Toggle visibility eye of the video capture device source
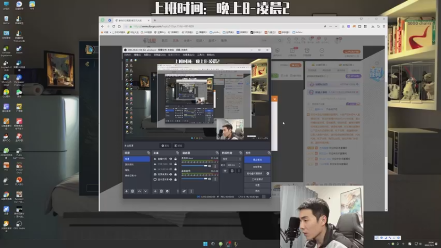441x248 pixels. pos(171,174)
